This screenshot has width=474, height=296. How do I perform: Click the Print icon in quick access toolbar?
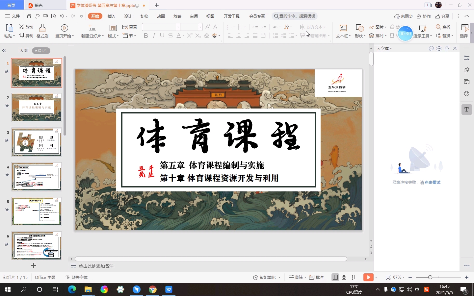[x=45, y=16]
